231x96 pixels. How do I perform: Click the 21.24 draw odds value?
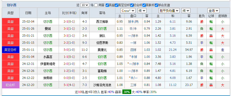173,50
